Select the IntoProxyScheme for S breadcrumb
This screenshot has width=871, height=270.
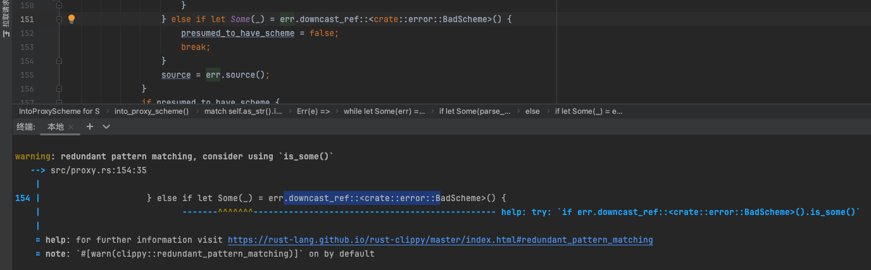pyautogui.click(x=59, y=111)
